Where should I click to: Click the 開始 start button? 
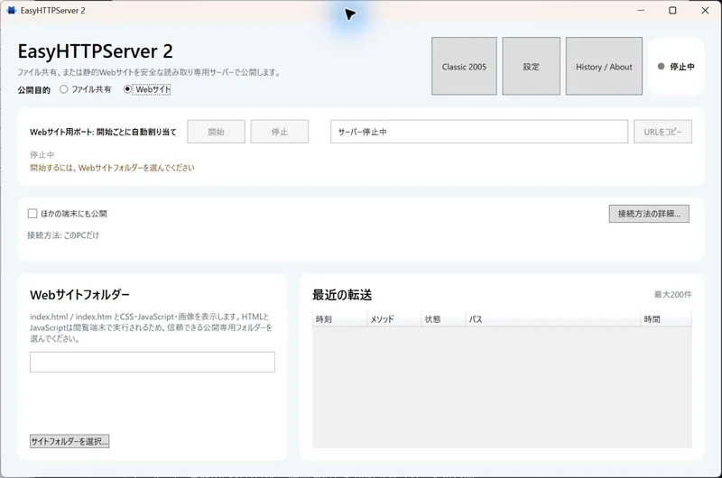coord(216,132)
